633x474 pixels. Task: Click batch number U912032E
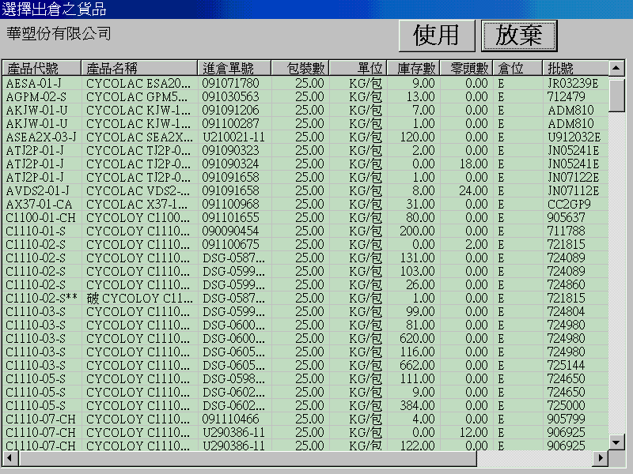574,137
